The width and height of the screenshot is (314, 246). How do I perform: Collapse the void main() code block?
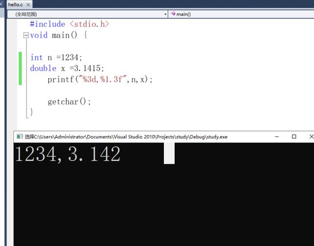(x=26, y=35)
